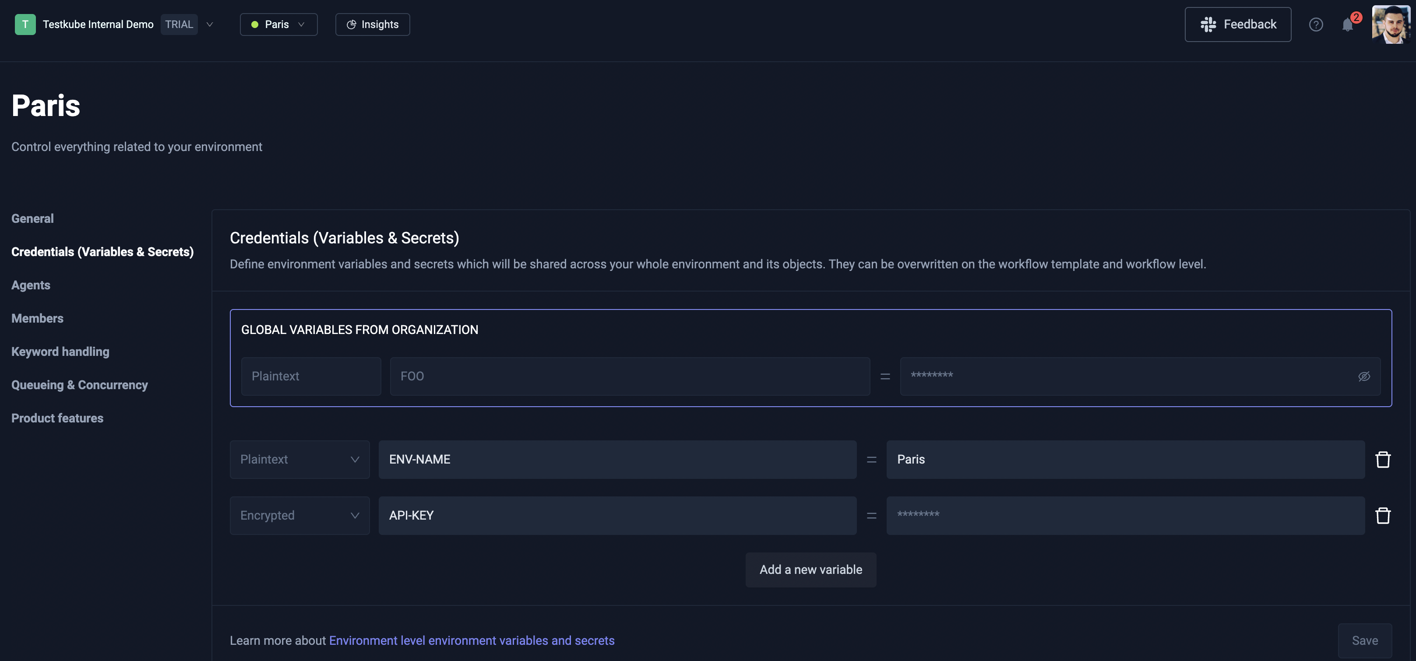
Task: Open Plaintext type dropdown for ENV-NAME
Action: (x=299, y=459)
